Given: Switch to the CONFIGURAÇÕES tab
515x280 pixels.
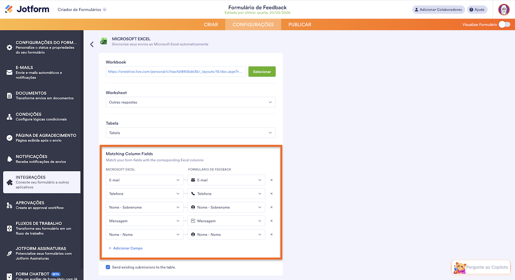Looking at the screenshot, I should click(x=253, y=24).
